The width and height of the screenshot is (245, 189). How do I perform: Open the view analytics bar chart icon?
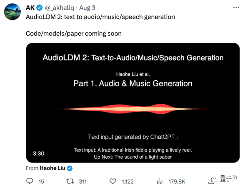pos(160,182)
